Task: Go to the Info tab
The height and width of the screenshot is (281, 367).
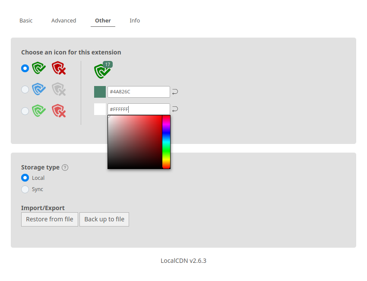Action: [135, 21]
